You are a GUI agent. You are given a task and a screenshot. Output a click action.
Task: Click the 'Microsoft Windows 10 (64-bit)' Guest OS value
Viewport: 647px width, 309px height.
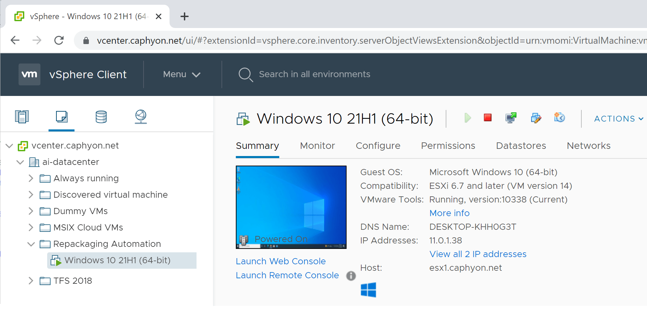point(493,172)
